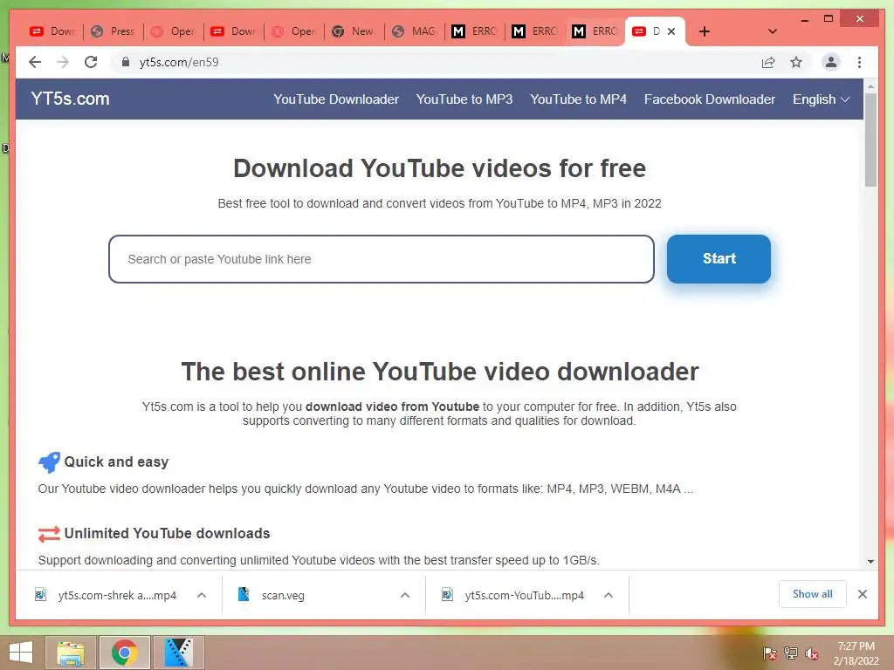
Task: Switch to the second Down tab
Action: pos(233,31)
